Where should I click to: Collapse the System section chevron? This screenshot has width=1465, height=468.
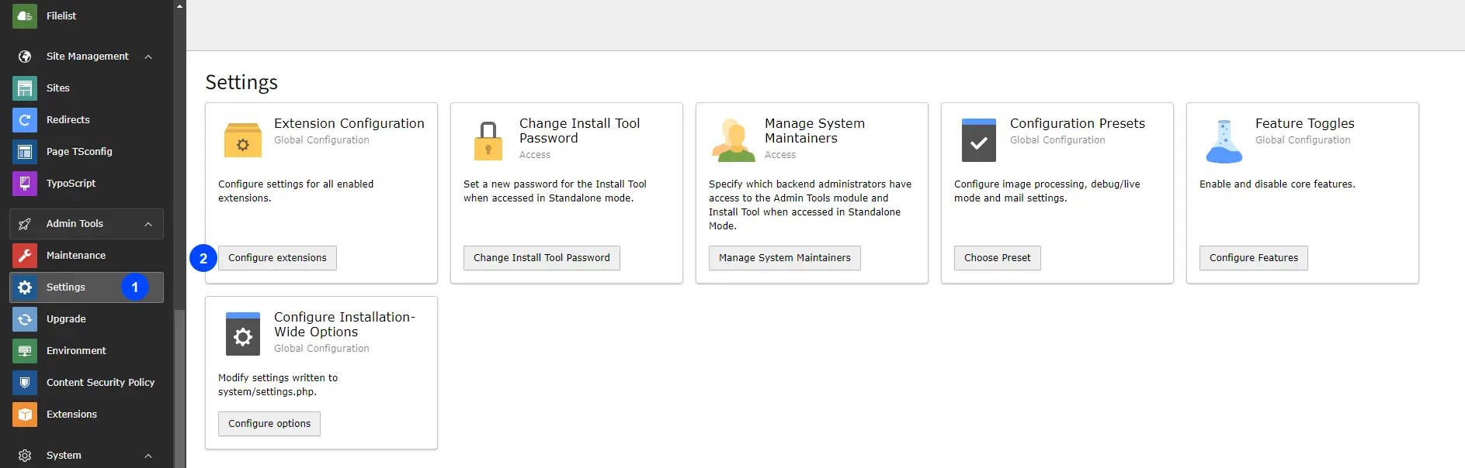click(148, 456)
